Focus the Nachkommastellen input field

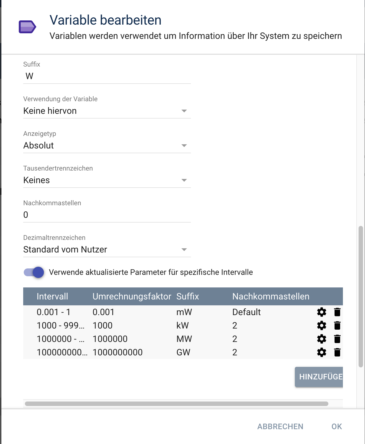[107, 215]
